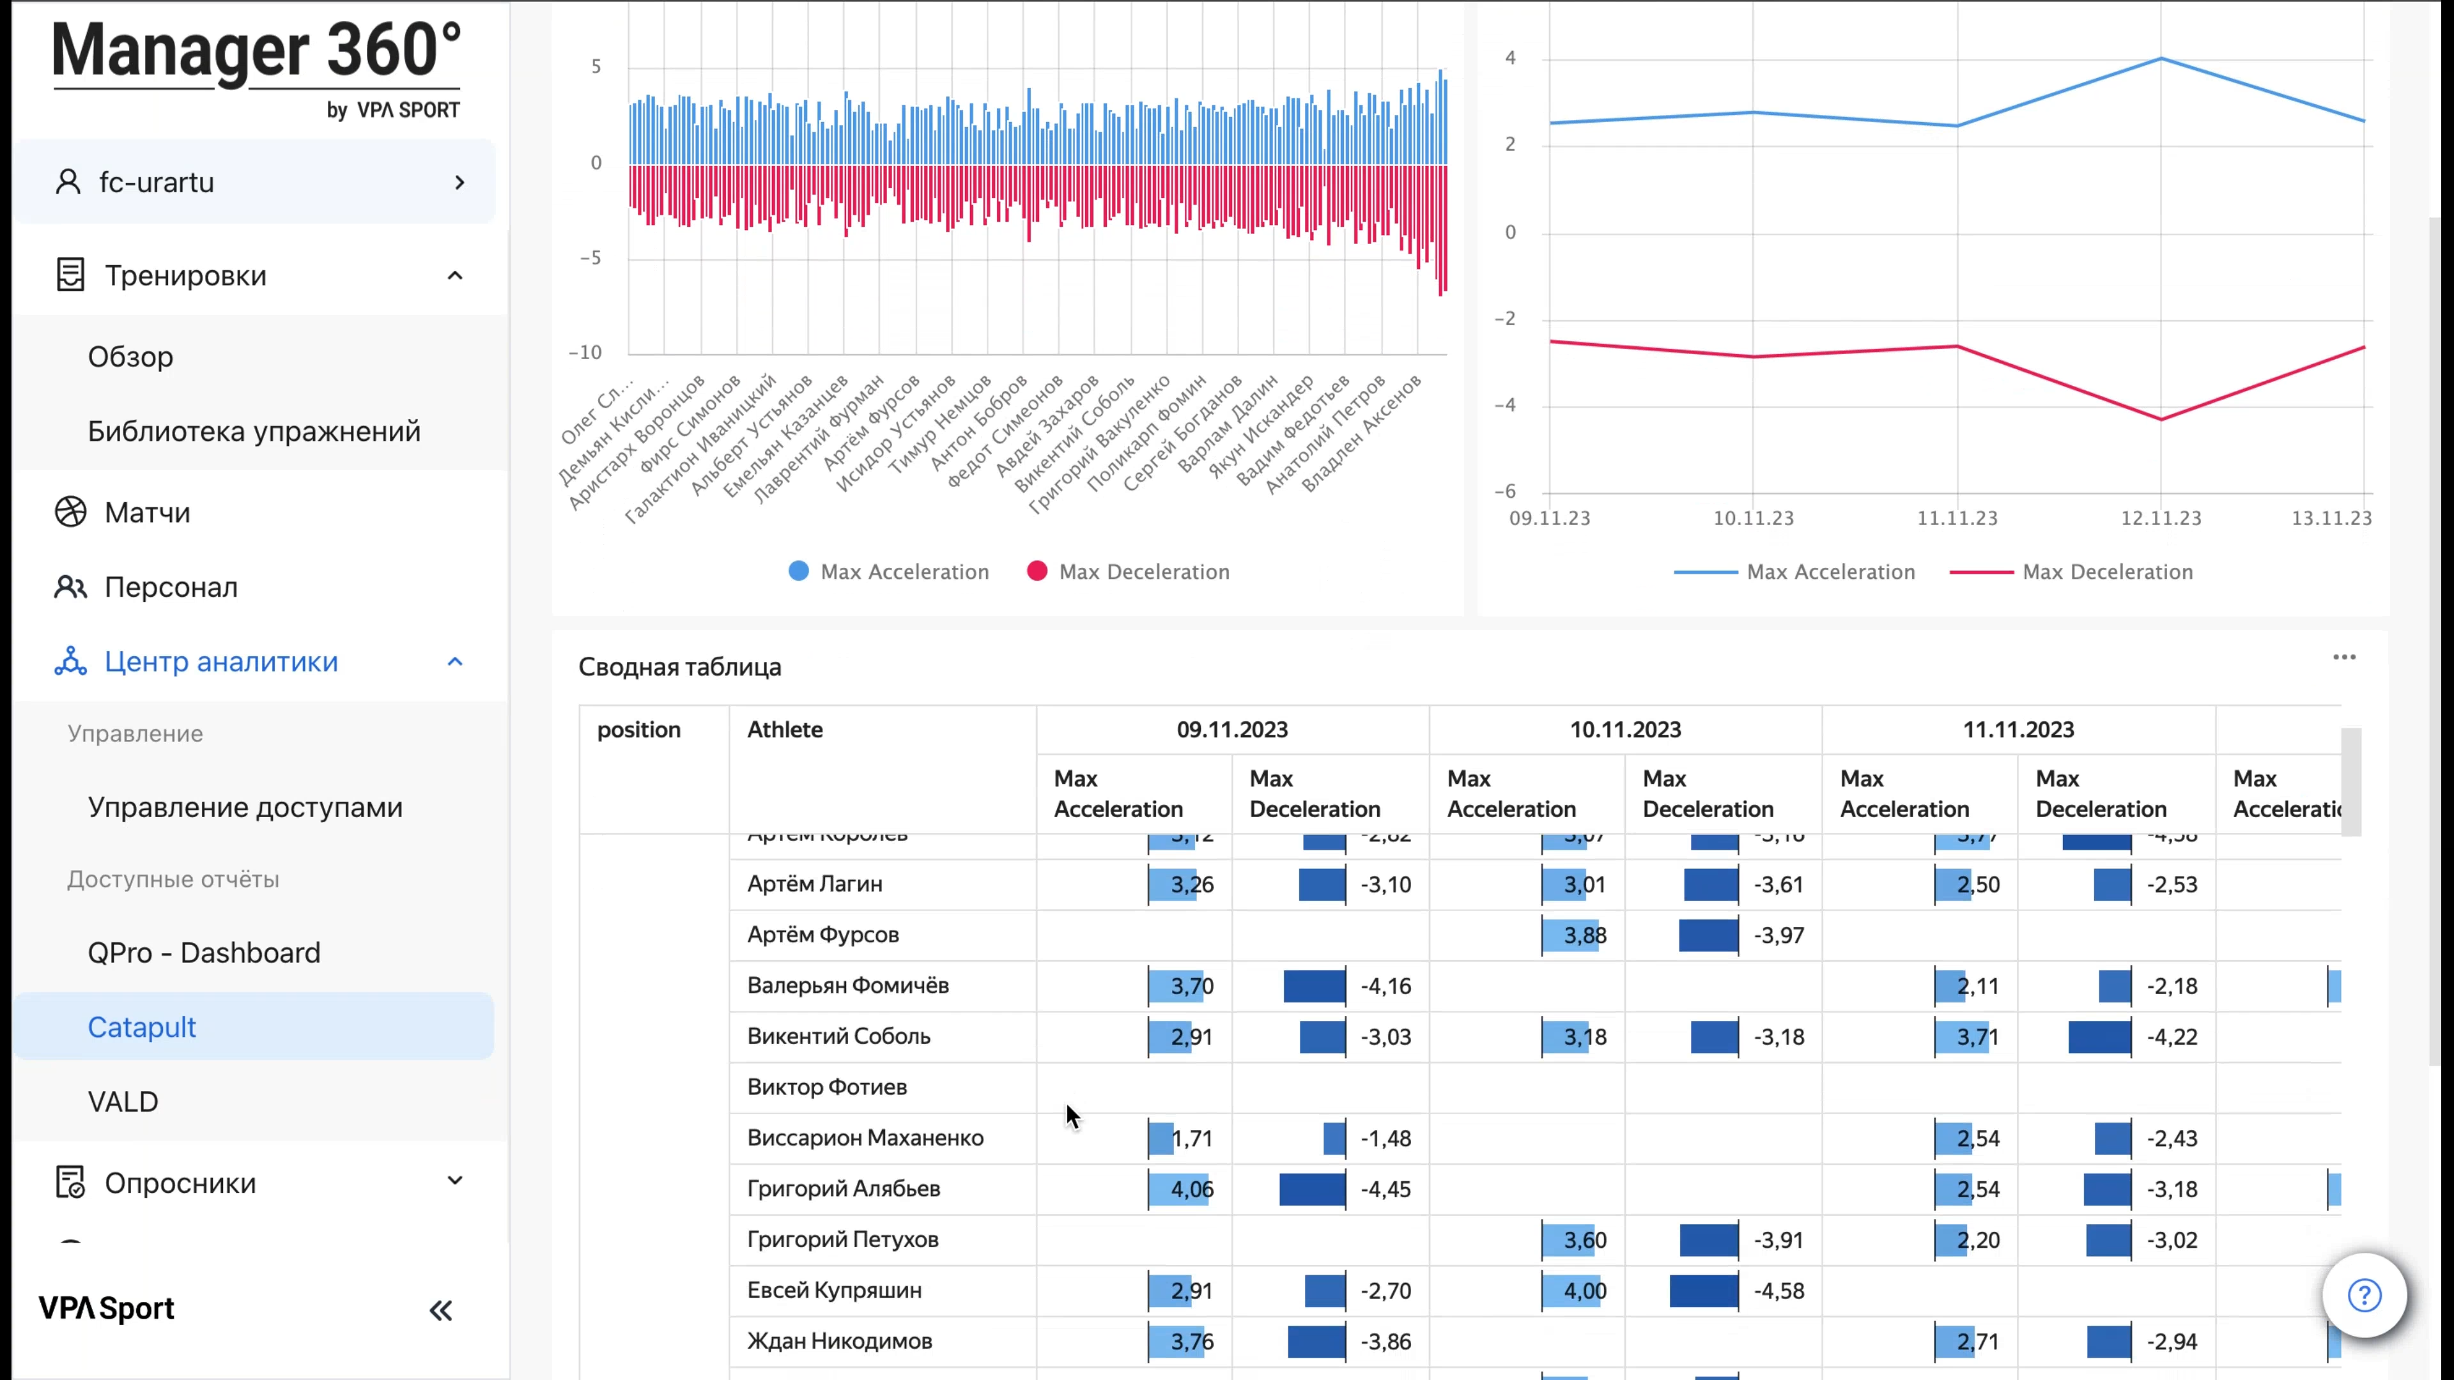
Task: Click the Тренировки clipboard icon
Action: pyautogui.click(x=70, y=275)
